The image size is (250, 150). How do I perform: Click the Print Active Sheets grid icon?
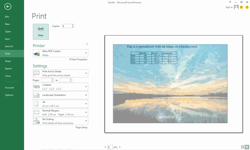(36, 73)
